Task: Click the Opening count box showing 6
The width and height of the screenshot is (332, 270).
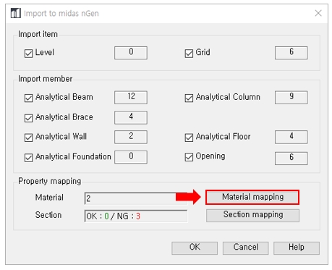Action: tap(291, 158)
